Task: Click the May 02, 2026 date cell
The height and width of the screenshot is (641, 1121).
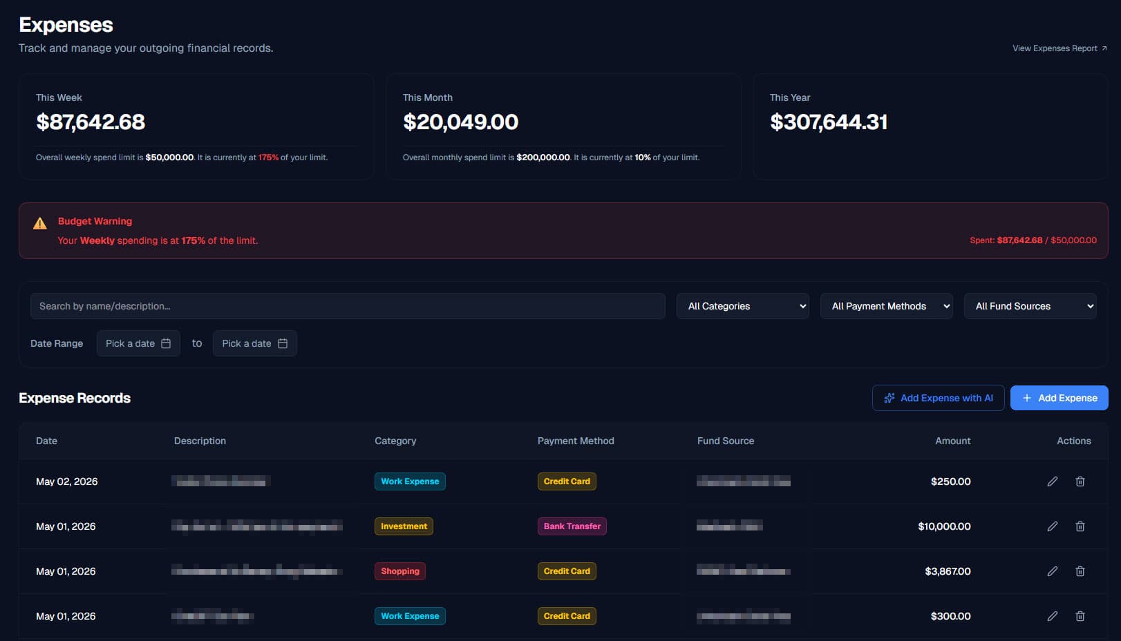Action: tap(66, 481)
